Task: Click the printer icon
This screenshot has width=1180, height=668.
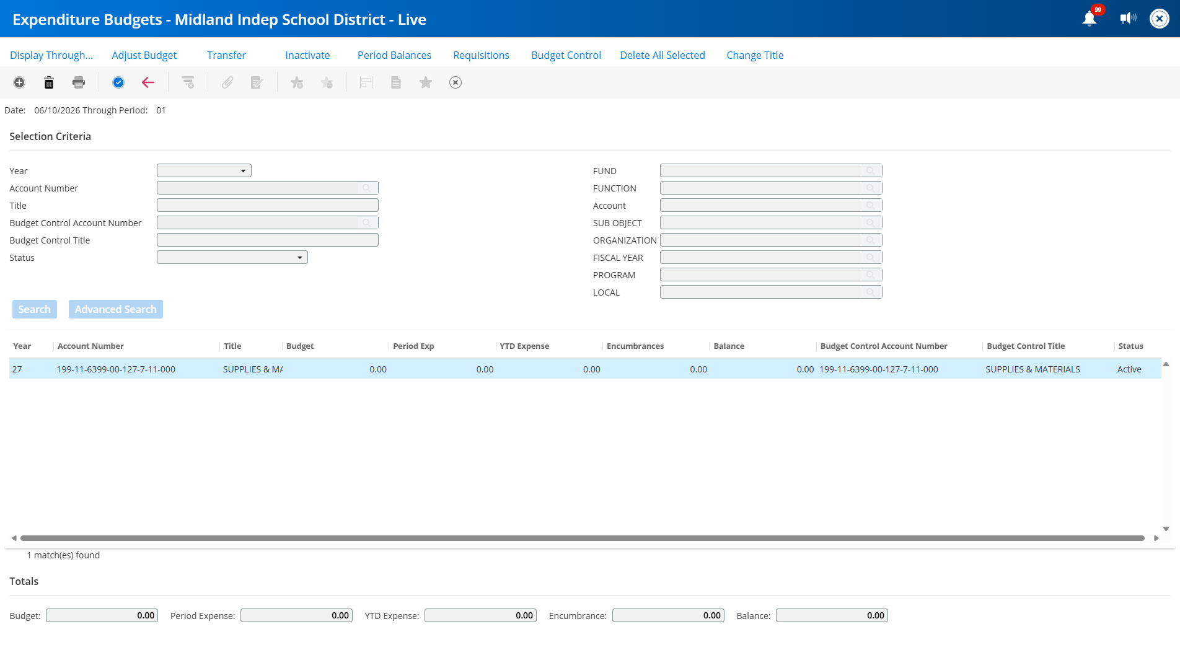Action: tap(79, 82)
